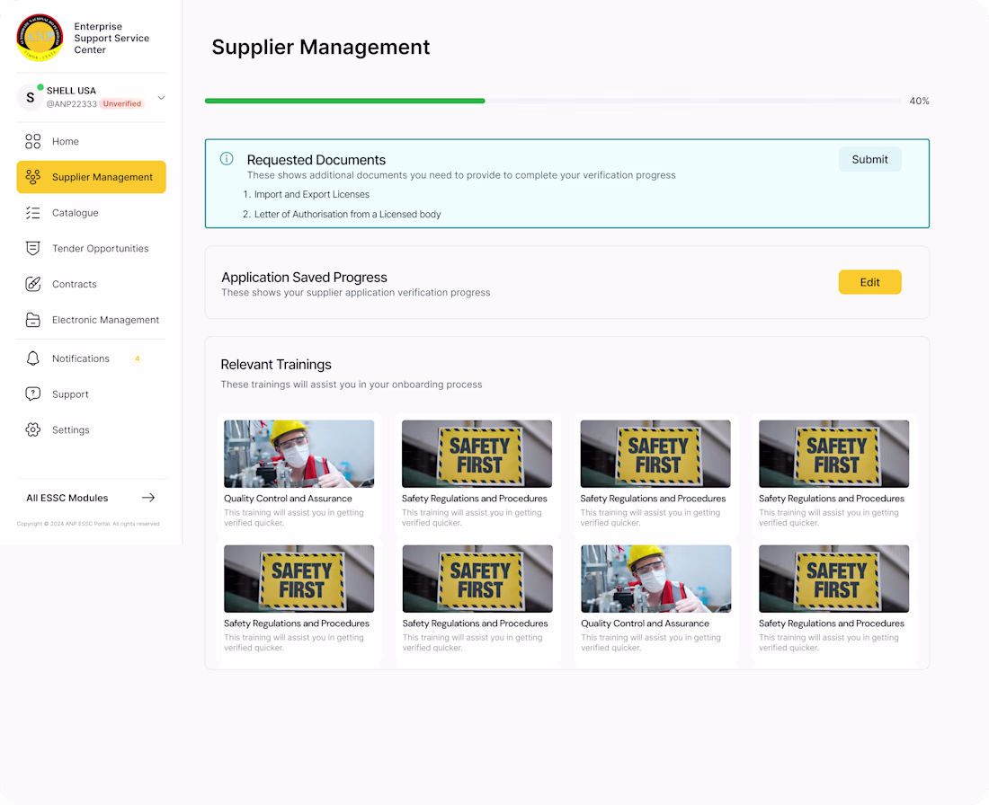Click the Supplier Management page title

tap(320, 48)
